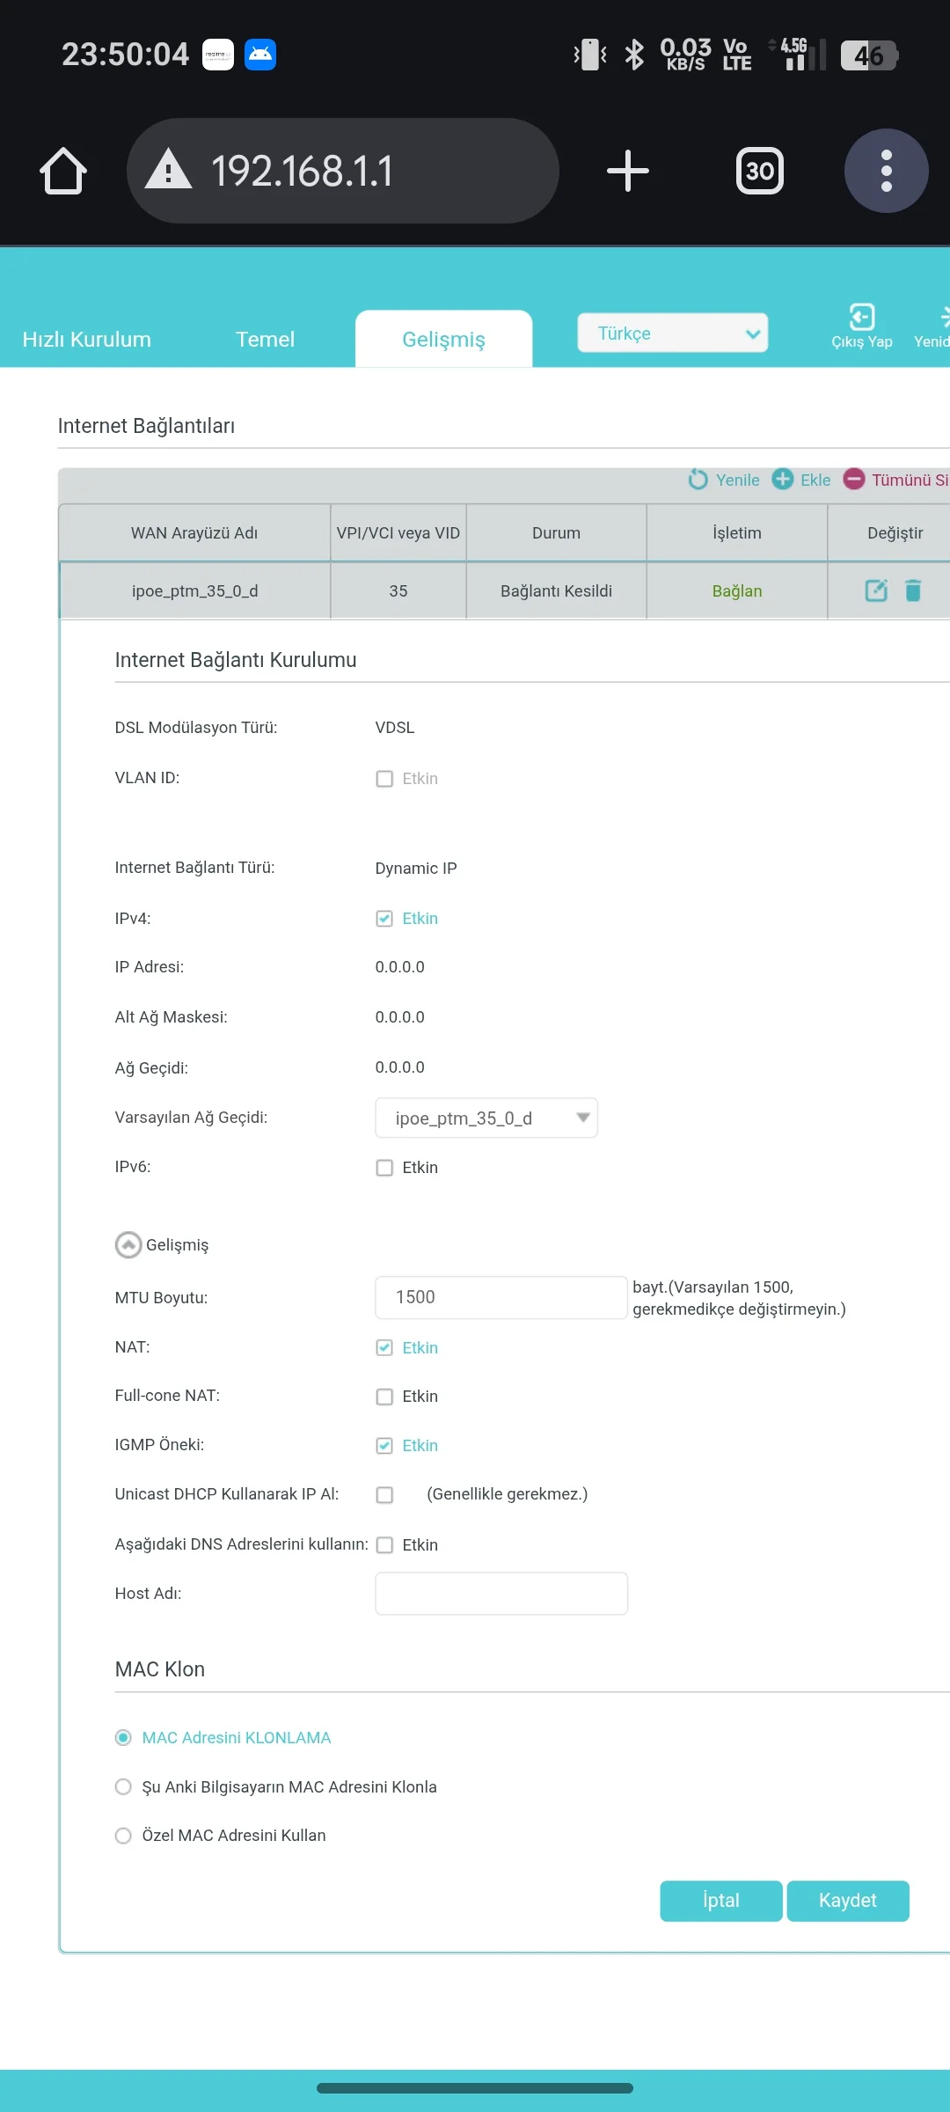Image resolution: width=950 pixels, height=2112 pixels.
Task: Tap the browser home icon
Action: pyautogui.click(x=63, y=171)
